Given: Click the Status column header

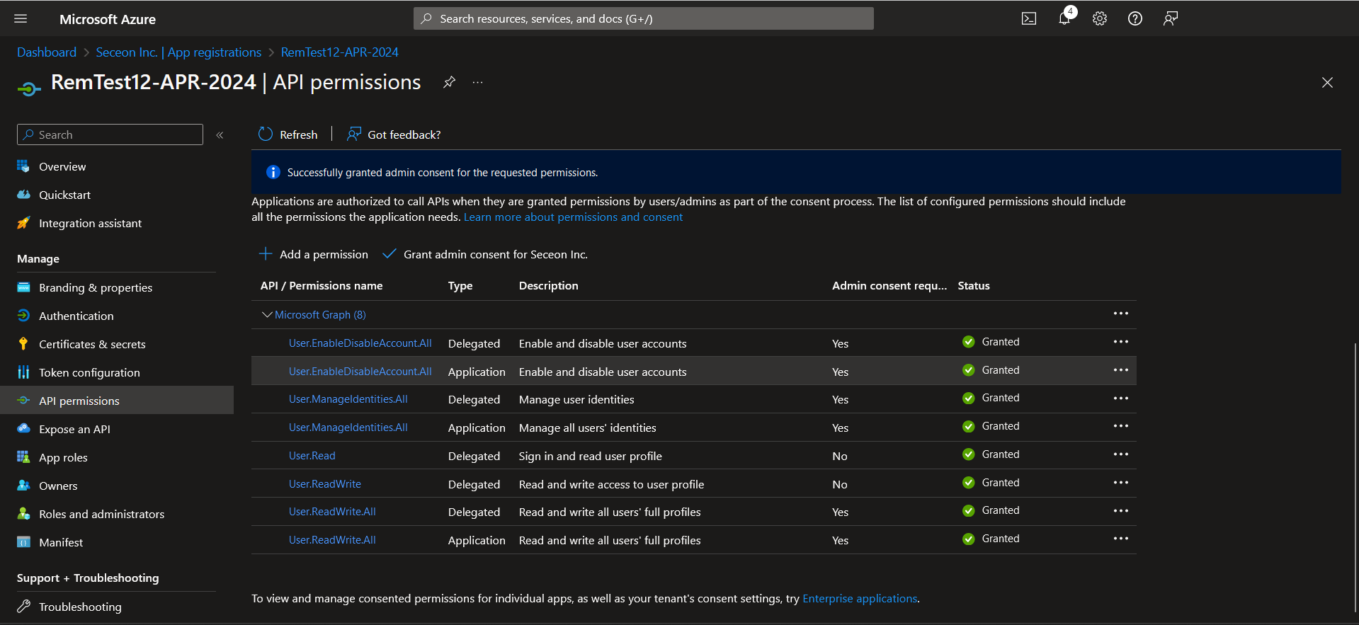Looking at the screenshot, I should click(974, 286).
